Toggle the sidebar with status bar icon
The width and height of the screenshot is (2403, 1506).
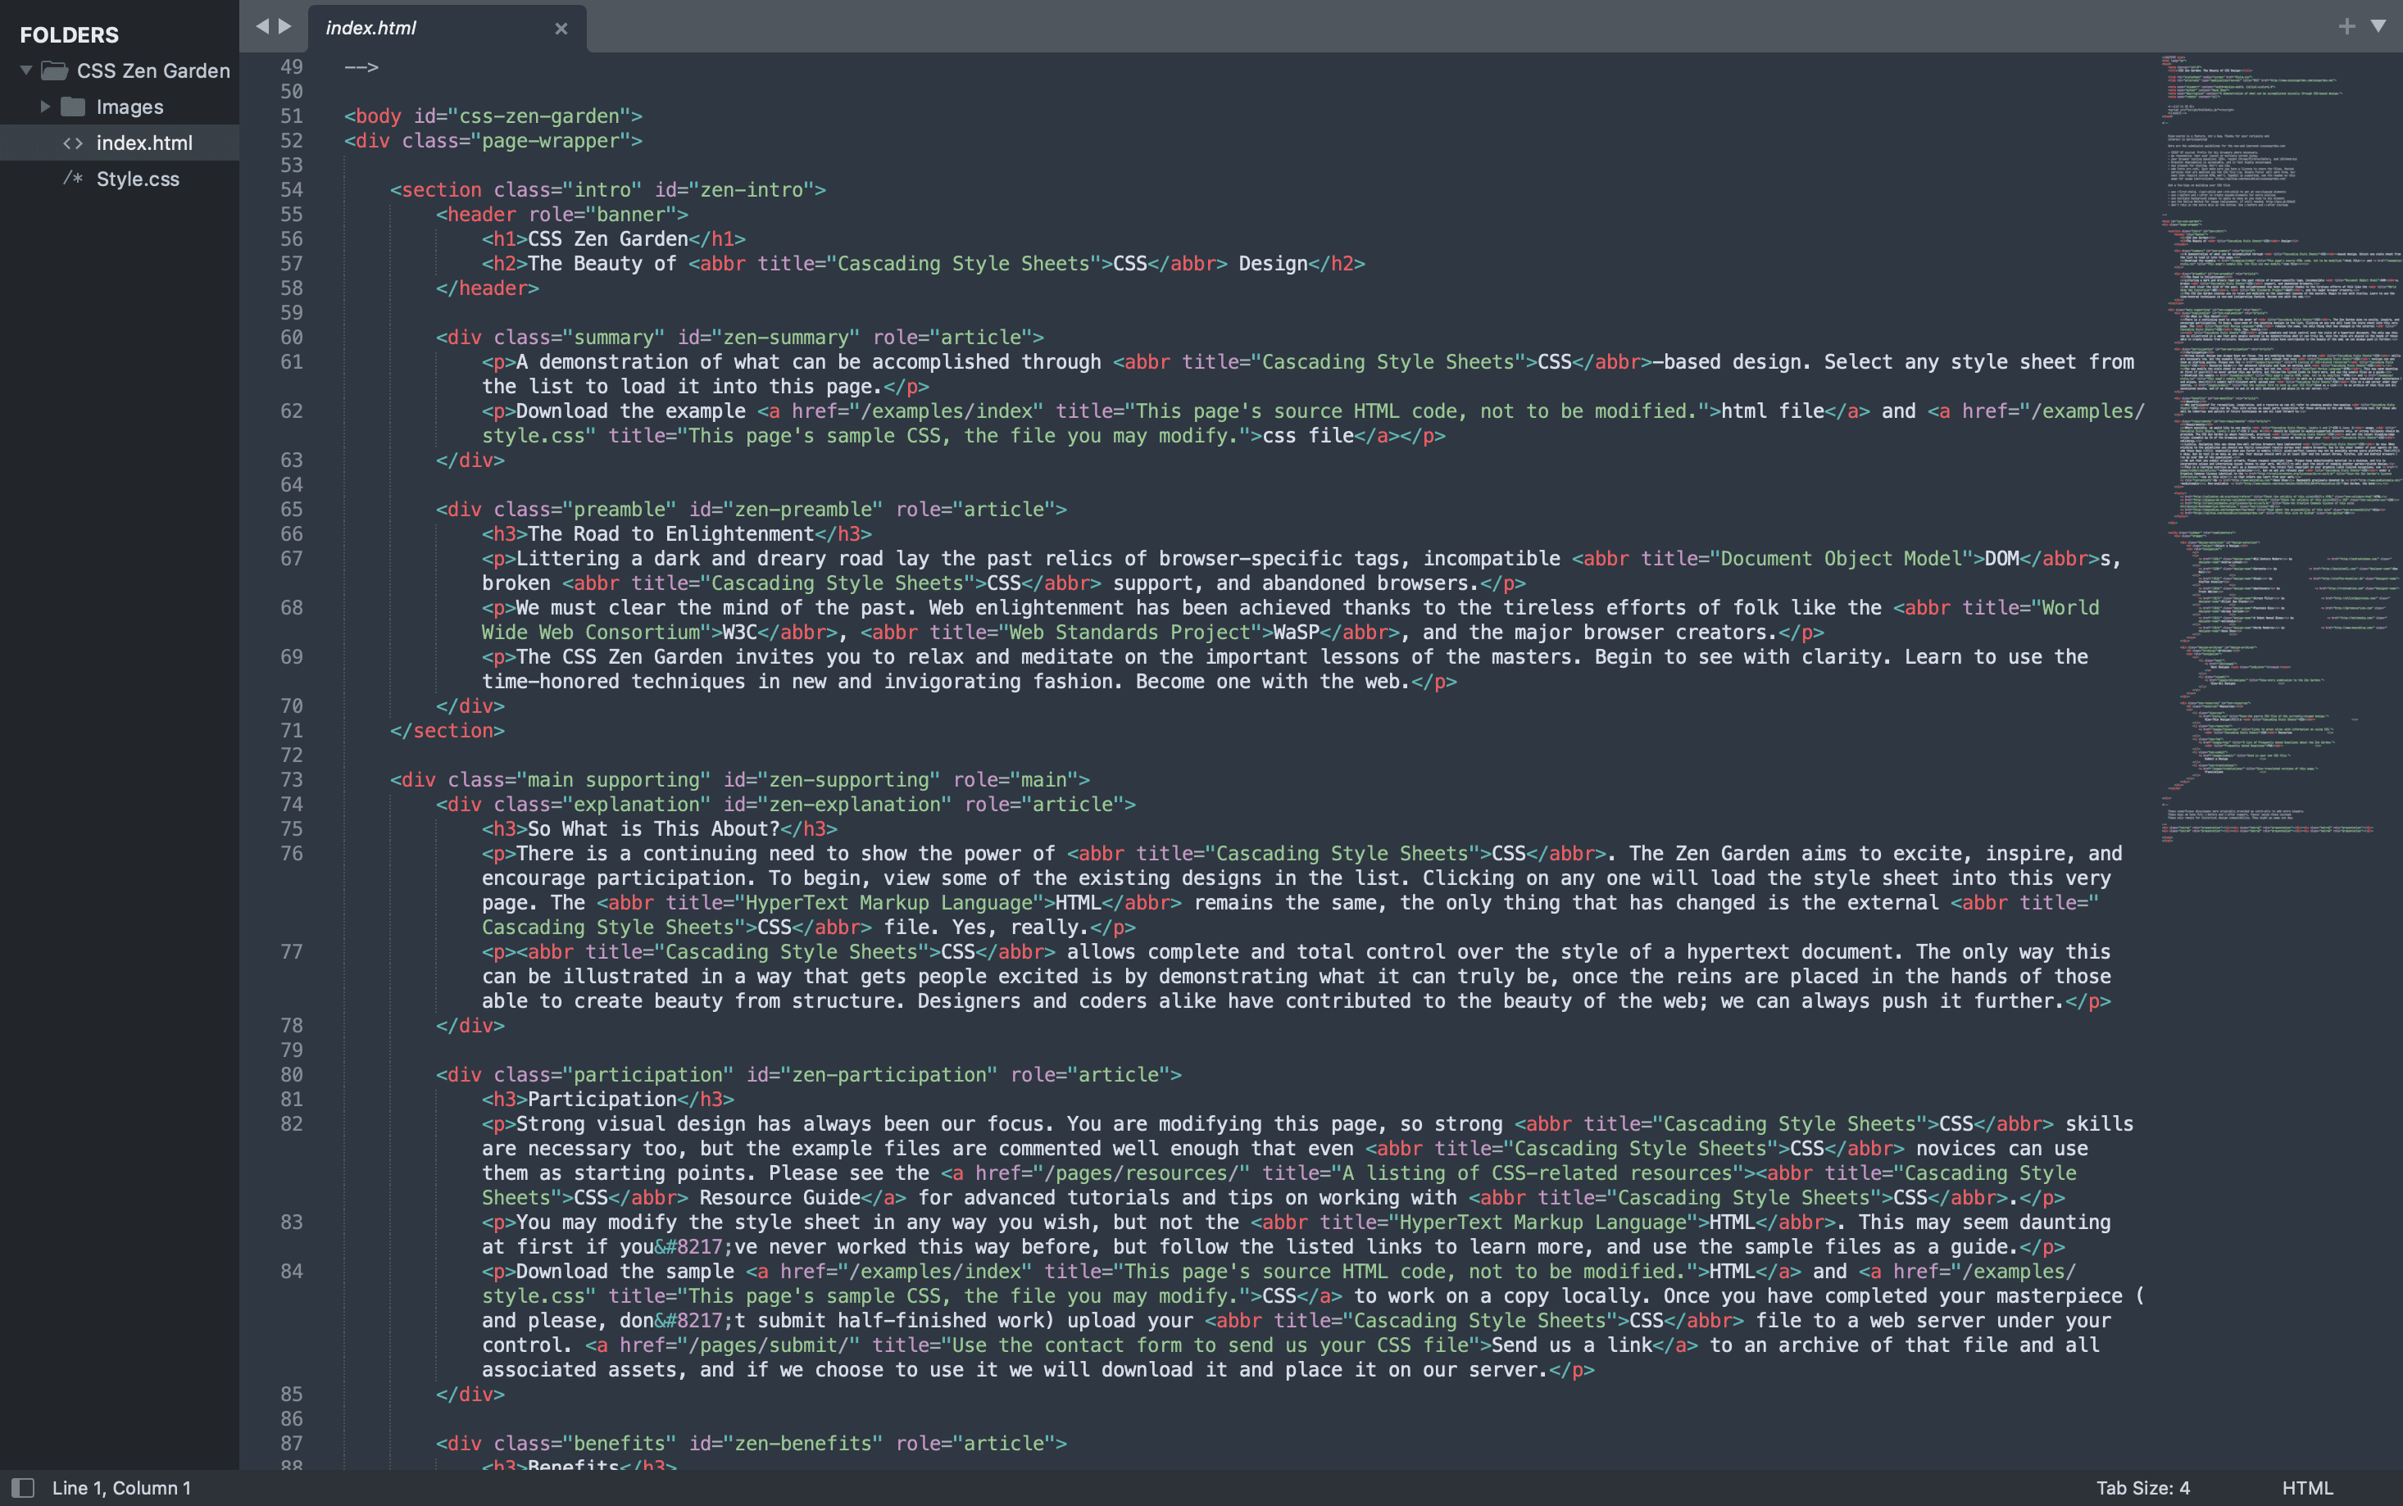22,1487
